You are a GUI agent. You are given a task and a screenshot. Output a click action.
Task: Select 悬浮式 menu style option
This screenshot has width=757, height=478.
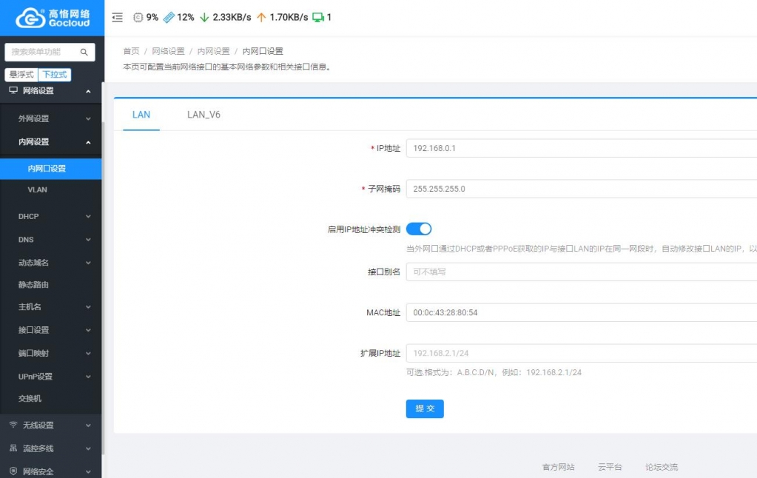click(21, 75)
